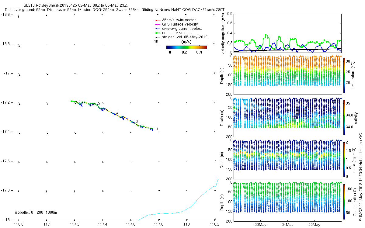Click the red arrow beside swim vector legend
Viewport: 365px width, 228px height.
point(157,20)
